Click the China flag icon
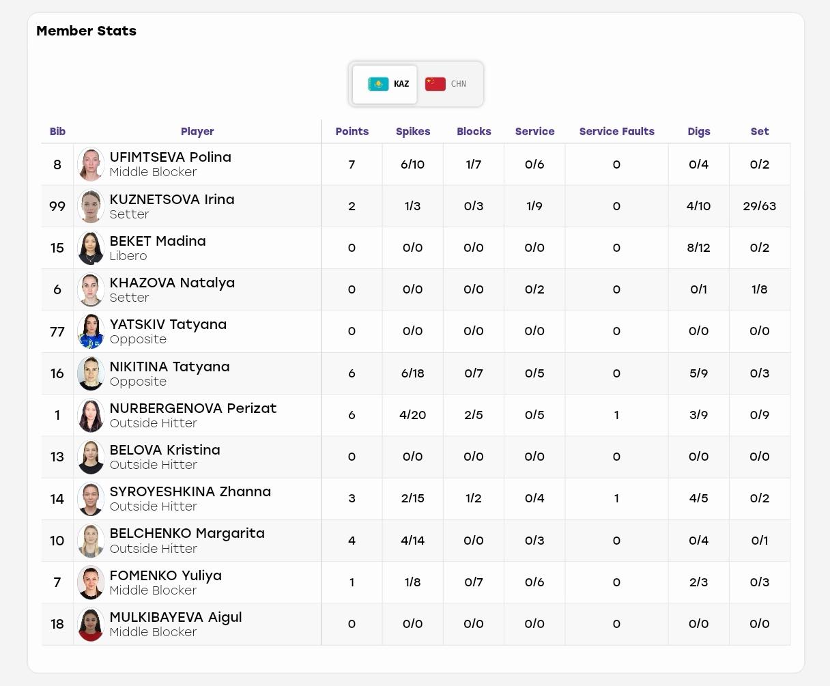Image resolution: width=830 pixels, height=686 pixels. (x=435, y=84)
